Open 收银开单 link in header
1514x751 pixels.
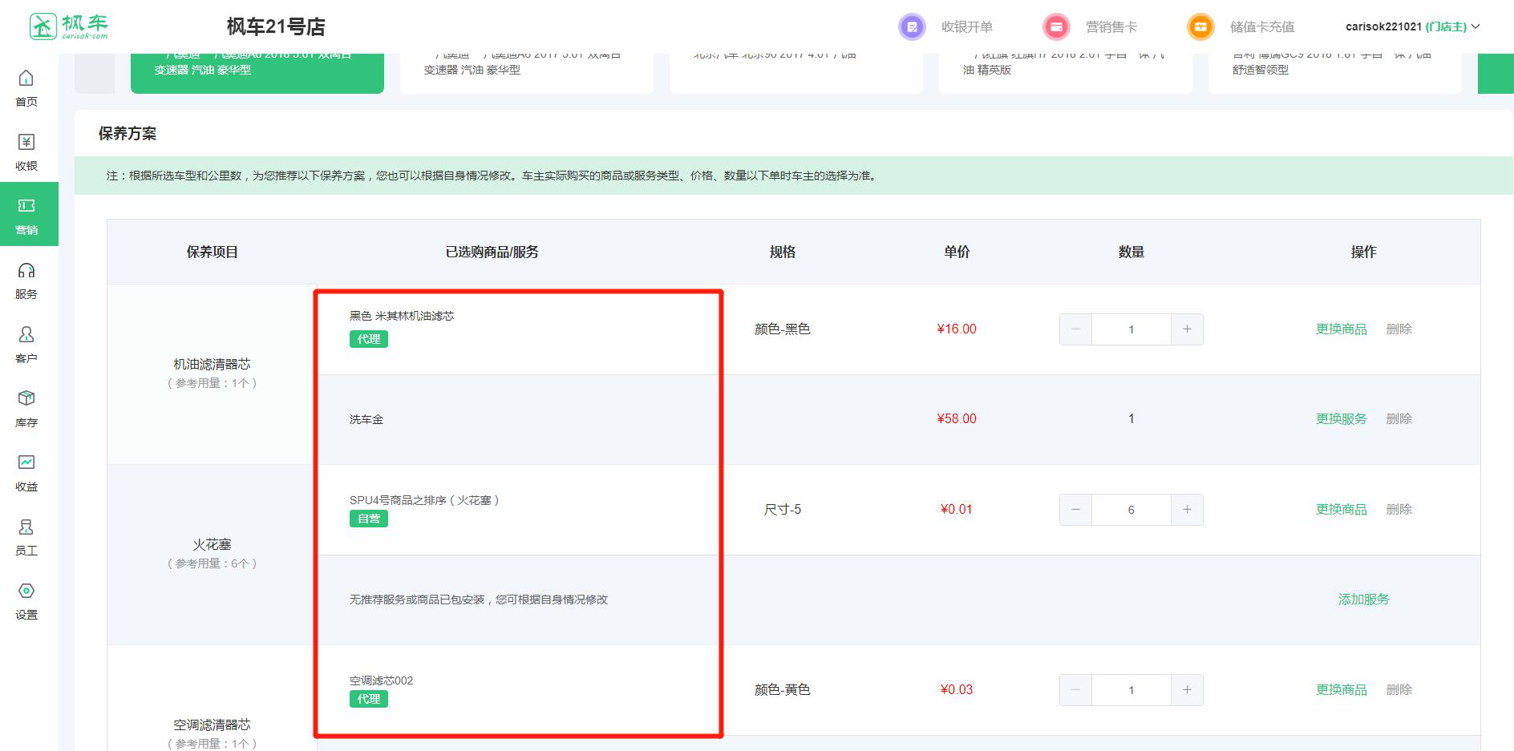tap(967, 26)
